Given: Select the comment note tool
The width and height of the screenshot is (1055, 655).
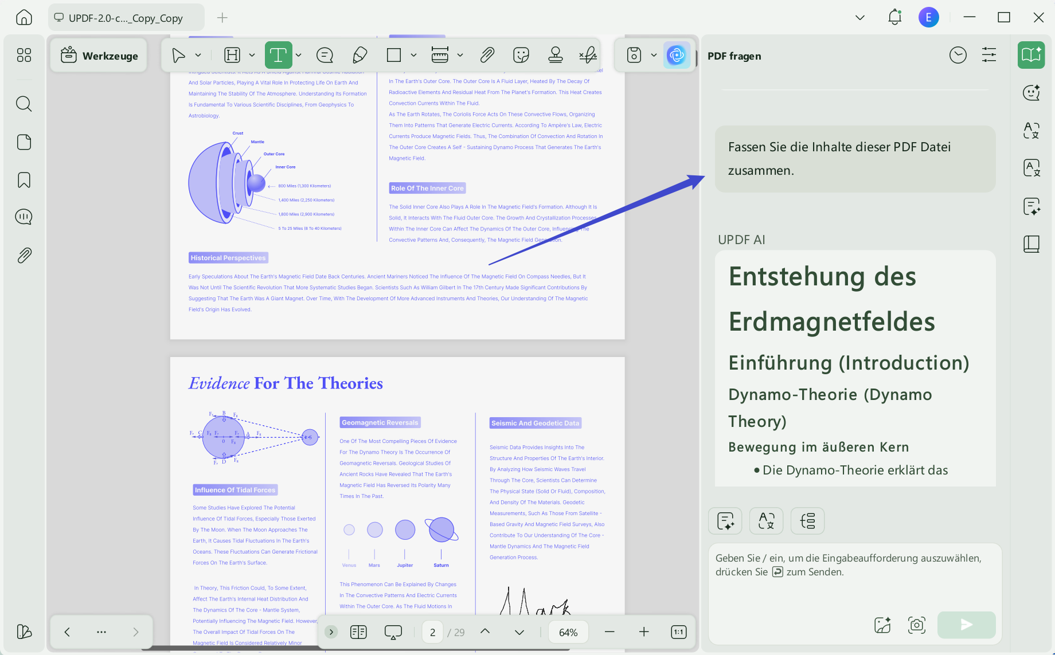Looking at the screenshot, I should pos(325,55).
